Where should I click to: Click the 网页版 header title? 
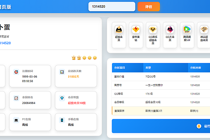click(x=6, y=7)
